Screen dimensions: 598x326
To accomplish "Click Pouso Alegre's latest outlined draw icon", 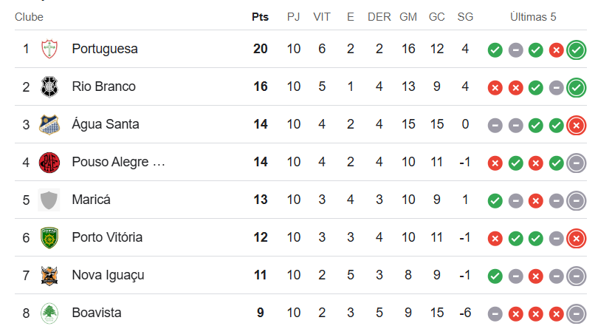I will 577,163.
